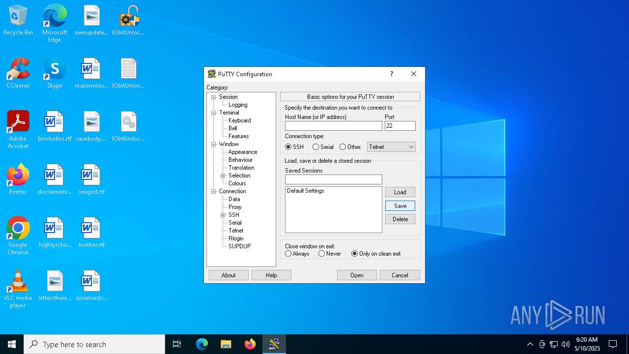Choose Always for close window on exit
Image resolution: width=629 pixels, height=354 pixels.
point(288,254)
